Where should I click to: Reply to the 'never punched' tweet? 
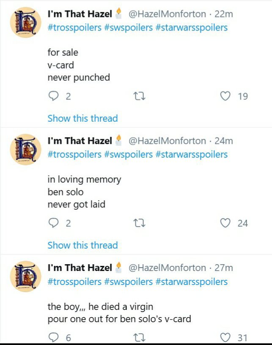53,96
